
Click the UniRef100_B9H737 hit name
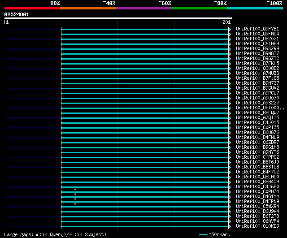tap(257, 83)
